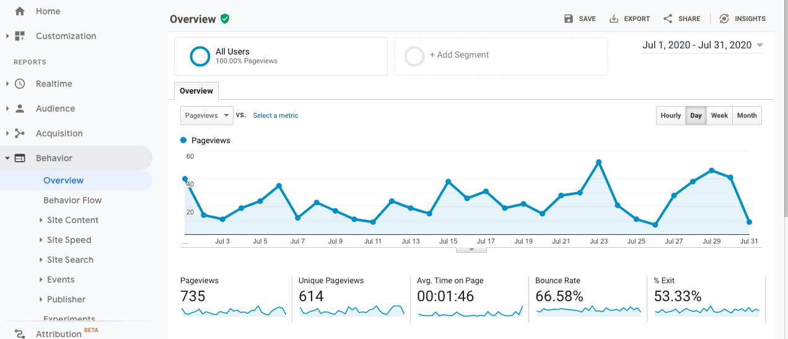
Task: Click the Pageviews sparkline
Action: tap(234, 311)
